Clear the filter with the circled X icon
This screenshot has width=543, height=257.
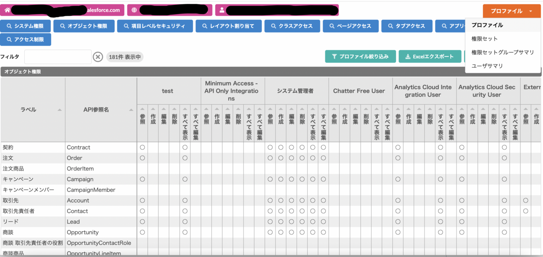point(98,57)
